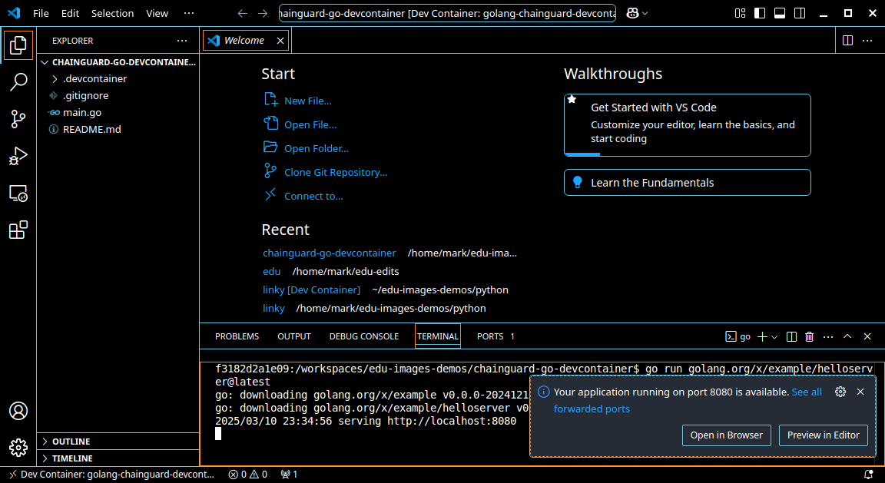Open the Extensions view
The height and width of the screenshot is (483, 885).
18,230
